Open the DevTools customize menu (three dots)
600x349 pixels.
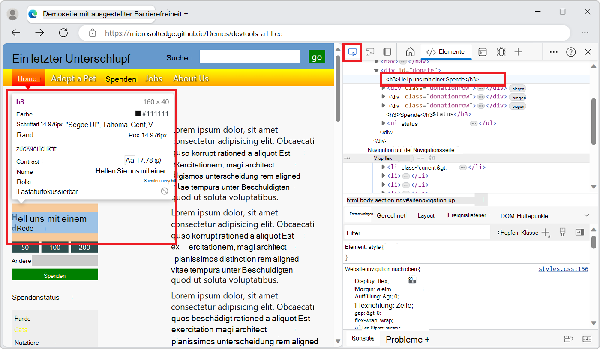pyautogui.click(x=553, y=51)
